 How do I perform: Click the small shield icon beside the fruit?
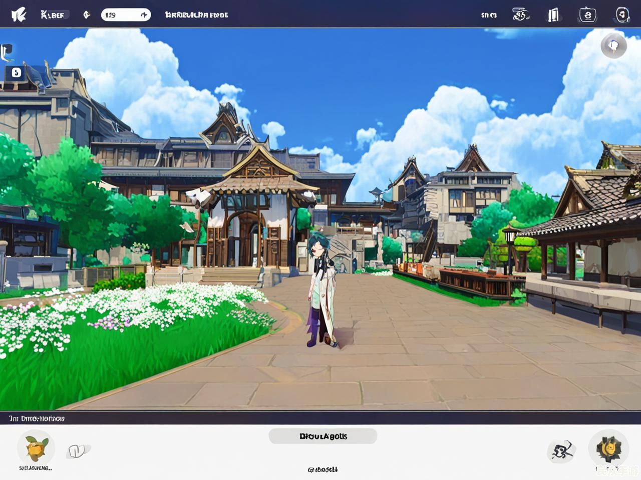click(x=77, y=451)
